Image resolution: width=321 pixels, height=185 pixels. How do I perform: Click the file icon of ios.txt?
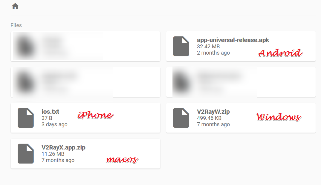point(26,118)
